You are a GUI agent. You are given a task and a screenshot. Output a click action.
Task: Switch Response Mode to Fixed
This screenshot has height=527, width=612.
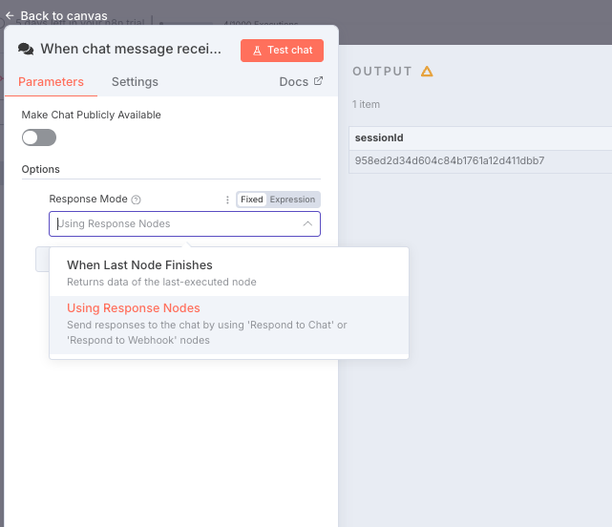251,200
